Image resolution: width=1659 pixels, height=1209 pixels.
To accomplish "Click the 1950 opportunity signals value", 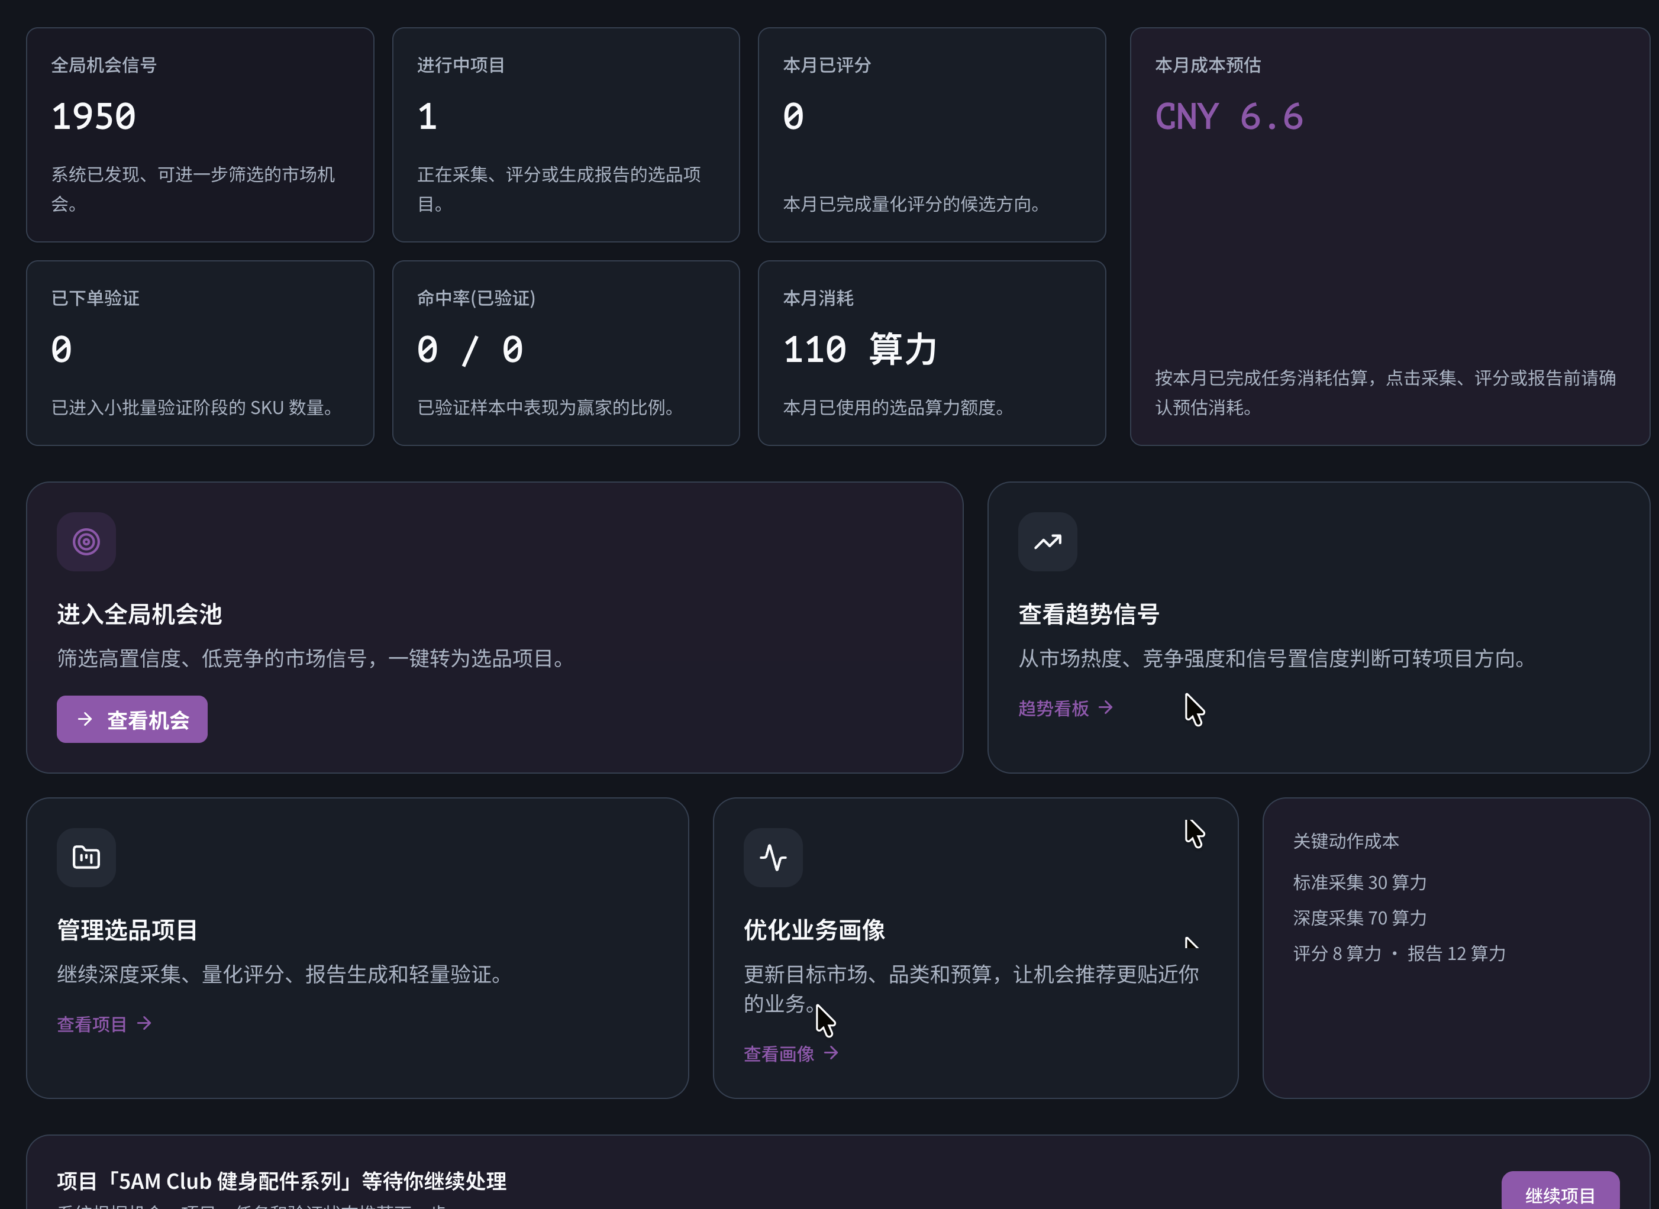I will click(93, 117).
